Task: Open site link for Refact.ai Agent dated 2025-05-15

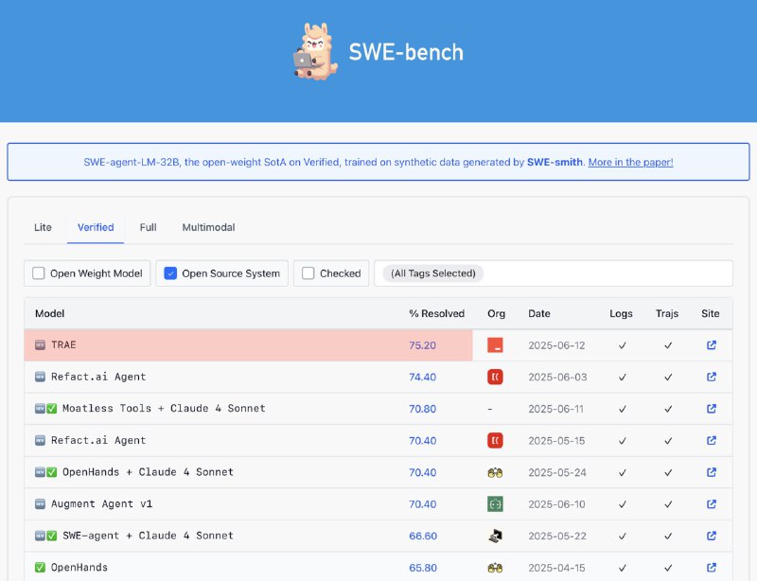Action: click(x=712, y=440)
